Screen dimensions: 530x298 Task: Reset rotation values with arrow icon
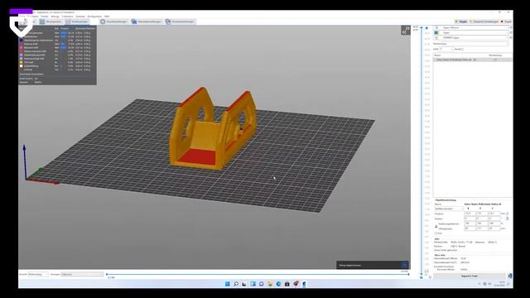click(x=508, y=219)
